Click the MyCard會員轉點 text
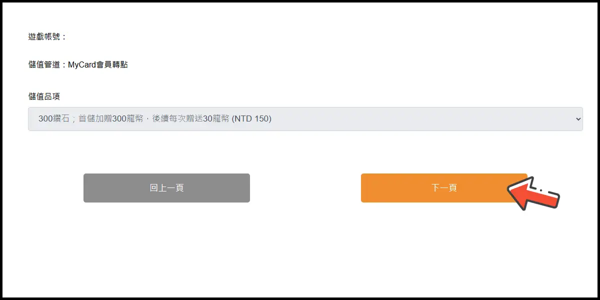Screen dimensions: 600x300 pyautogui.click(x=98, y=64)
